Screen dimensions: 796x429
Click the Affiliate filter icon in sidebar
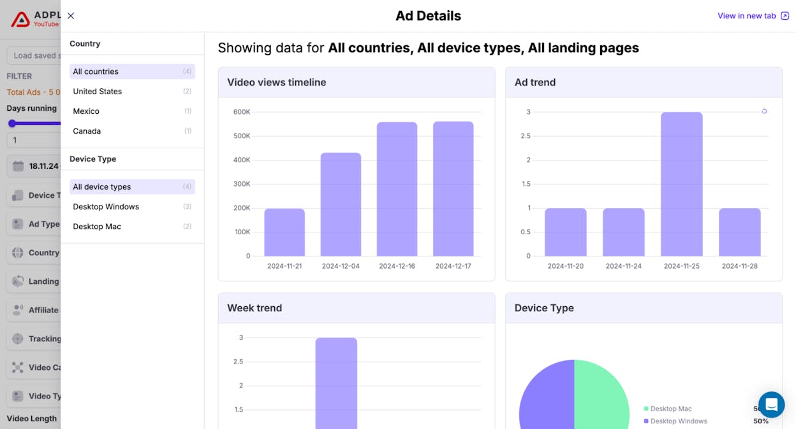18,310
